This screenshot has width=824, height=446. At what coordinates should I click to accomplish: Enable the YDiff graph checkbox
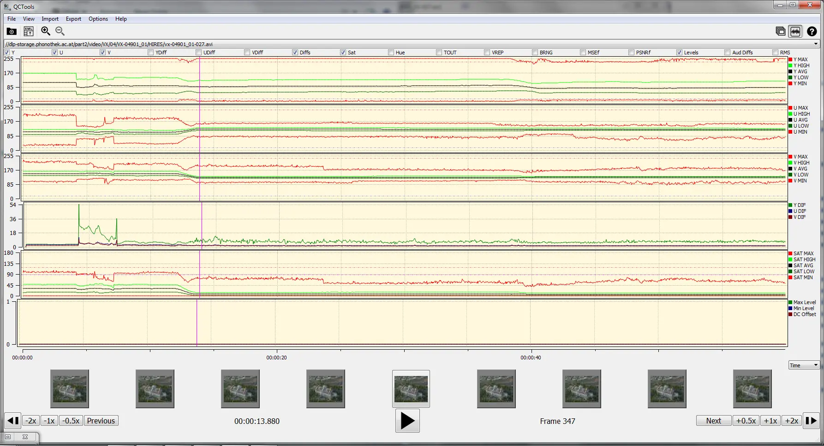coord(151,53)
